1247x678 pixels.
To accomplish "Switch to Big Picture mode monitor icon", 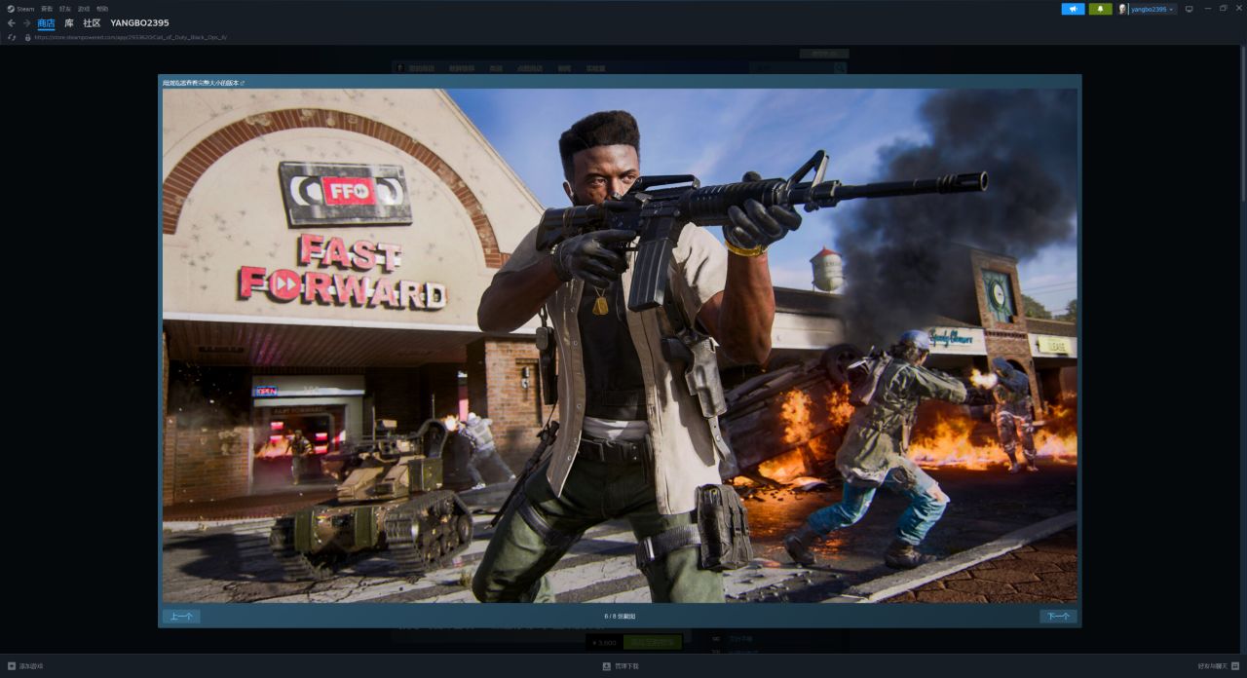I will click(1189, 9).
